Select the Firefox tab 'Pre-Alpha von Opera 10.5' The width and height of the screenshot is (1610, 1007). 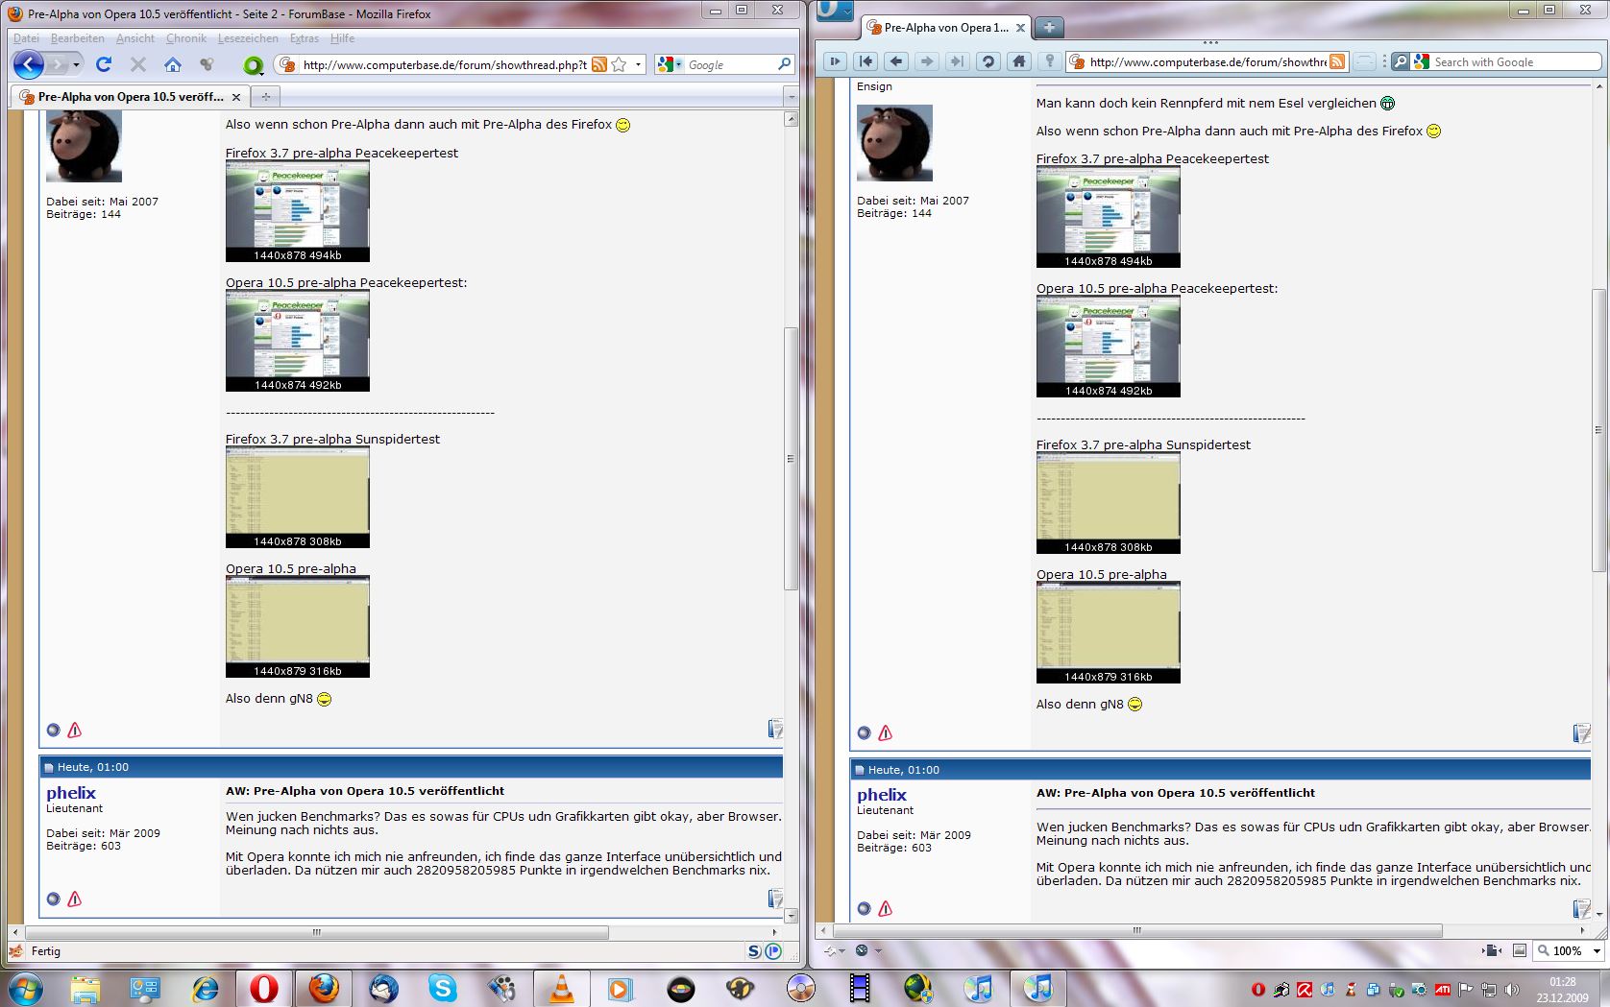point(131,96)
